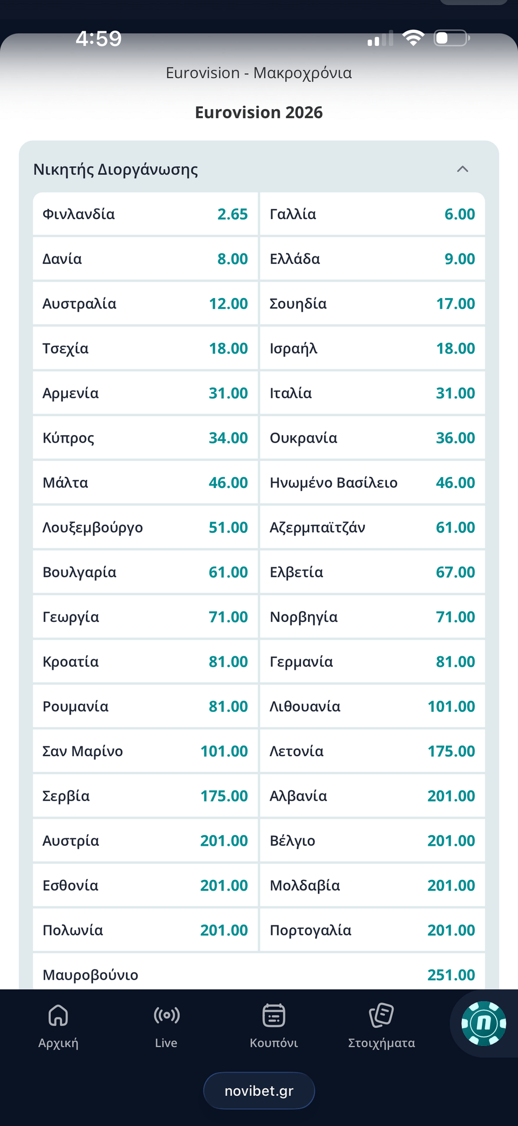The width and height of the screenshot is (518, 1126).
Task: Choose Ελλάδα at 9.00 odds
Action: pos(372,259)
